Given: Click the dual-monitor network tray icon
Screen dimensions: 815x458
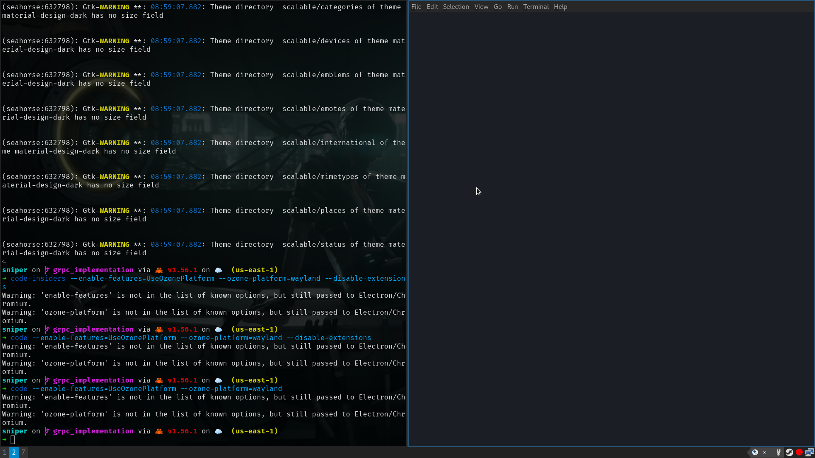Looking at the screenshot, I should pyautogui.click(x=810, y=452).
